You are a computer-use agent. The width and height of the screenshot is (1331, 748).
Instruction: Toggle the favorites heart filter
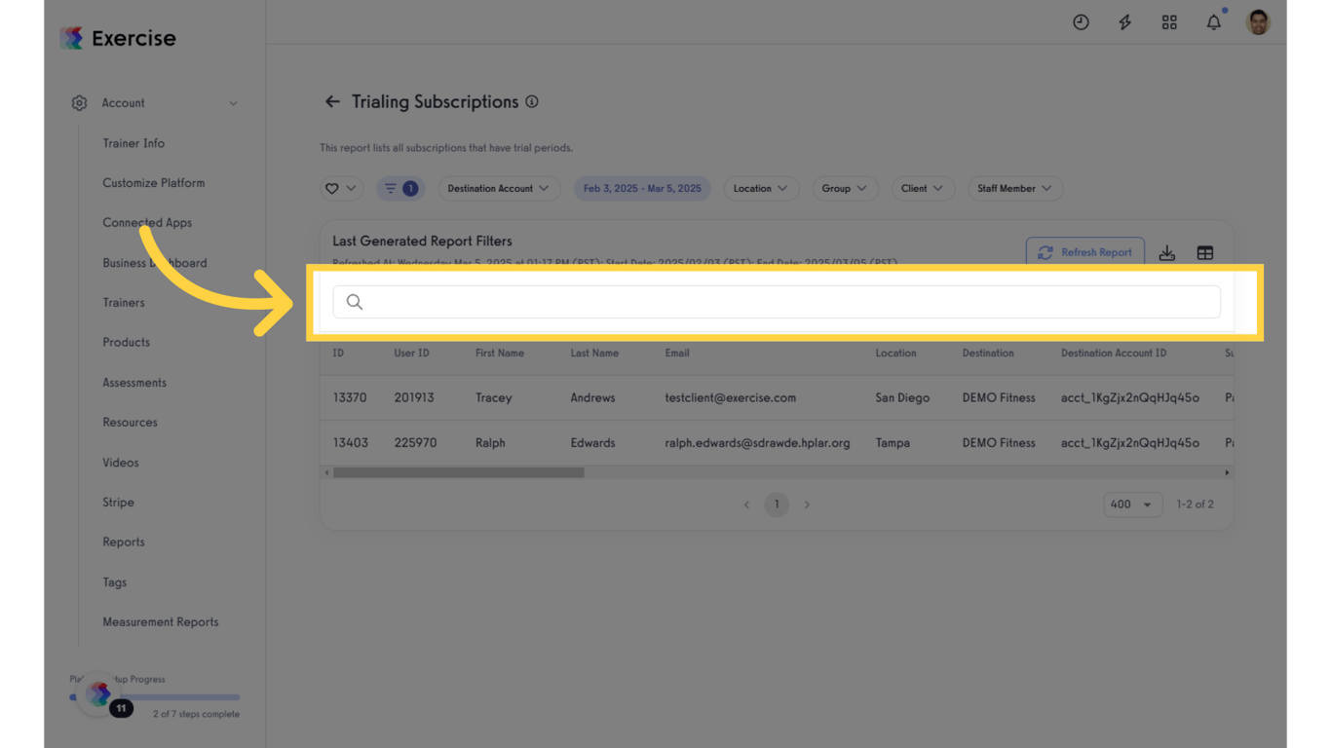click(341, 188)
